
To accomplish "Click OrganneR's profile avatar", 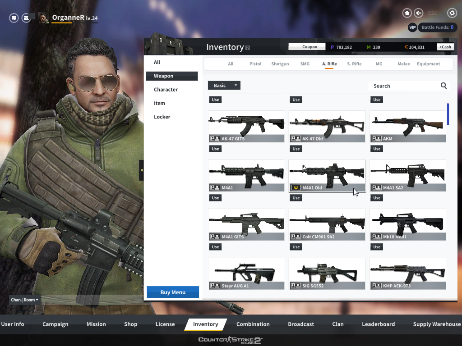I will click(x=44, y=18).
